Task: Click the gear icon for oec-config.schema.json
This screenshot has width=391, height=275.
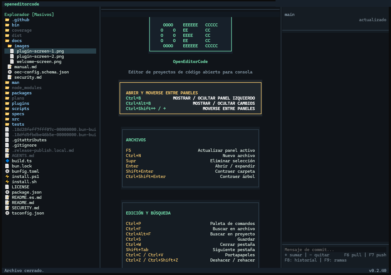Action: pos(10,72)
